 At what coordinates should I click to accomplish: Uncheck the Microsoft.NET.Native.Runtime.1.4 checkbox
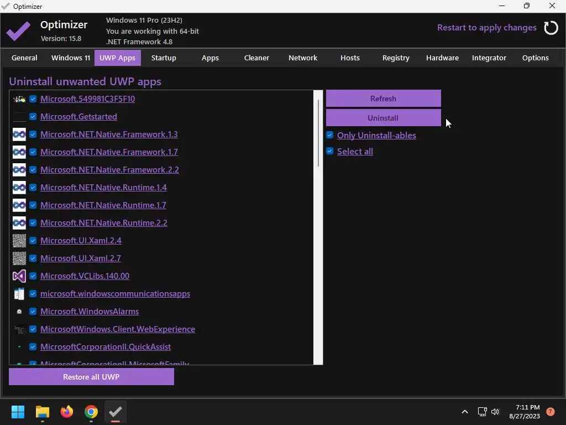(33, 187)
